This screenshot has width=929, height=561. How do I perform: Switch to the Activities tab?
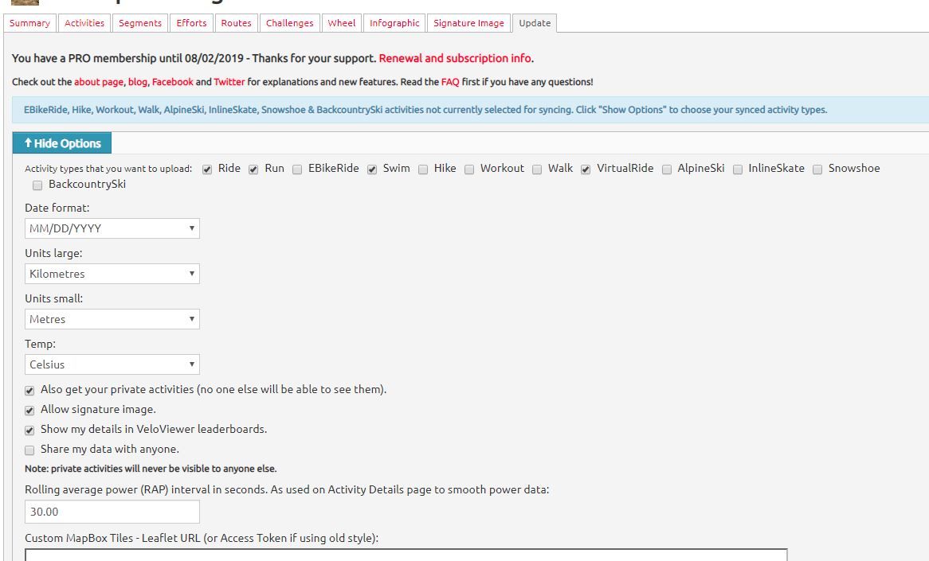coord(84,23)
